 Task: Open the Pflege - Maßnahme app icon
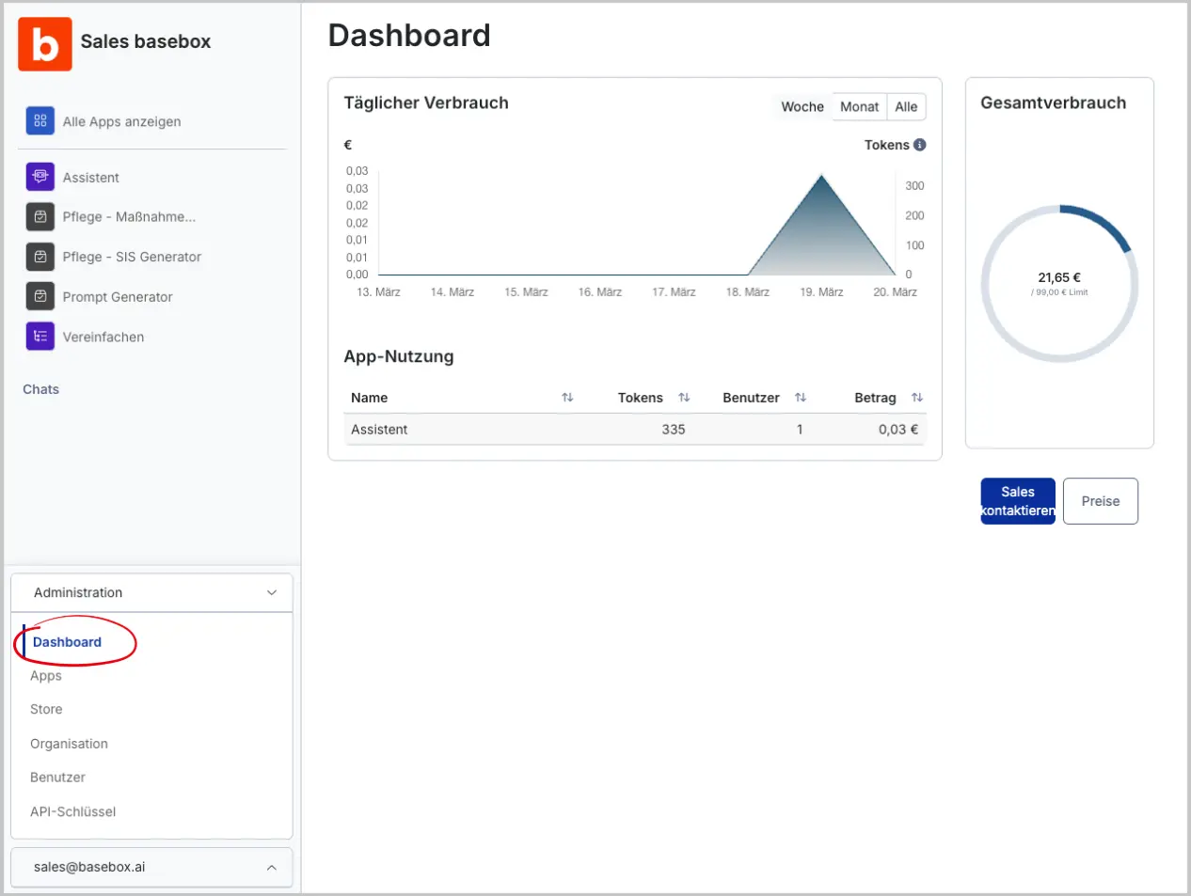(x=38, y=216)
